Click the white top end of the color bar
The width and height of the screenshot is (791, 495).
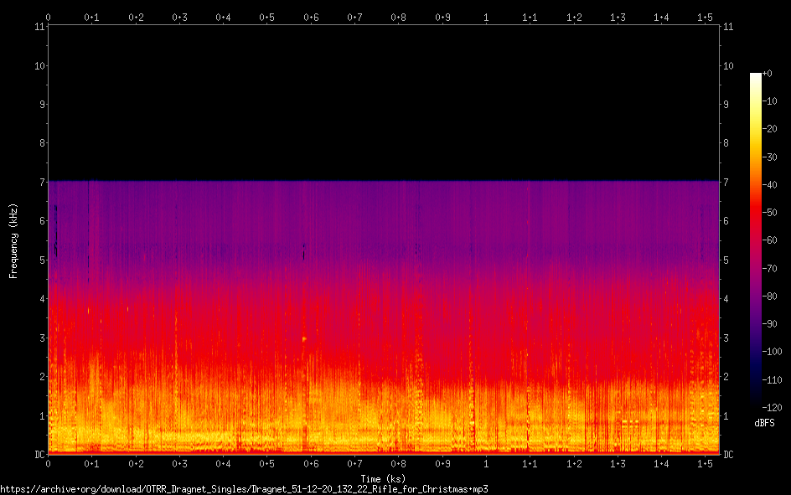coord(756,76)
